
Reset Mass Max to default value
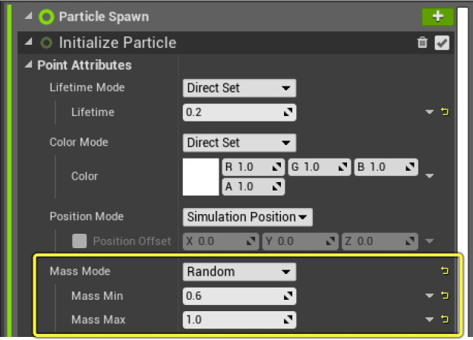[x=446, y=320]
